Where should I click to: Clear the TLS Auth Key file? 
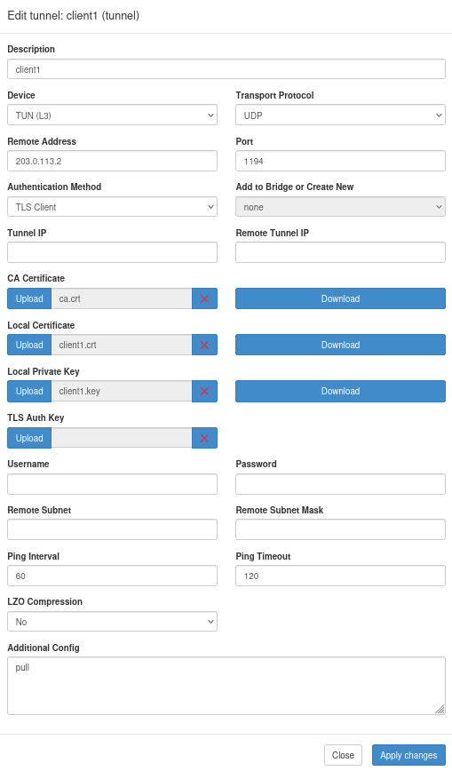coord(204,438)
